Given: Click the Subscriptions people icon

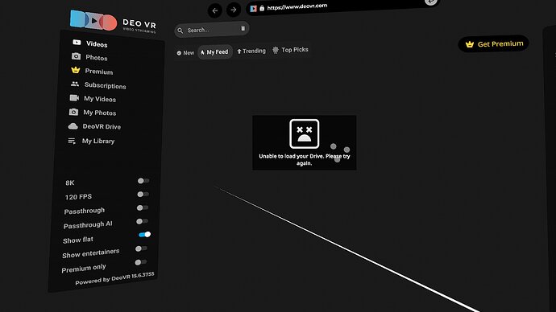Looking at the screenshot, I should (74, 84).
